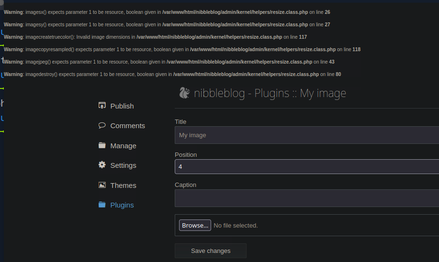Click the Position field label
The height and width of the screenshot is (262, 439).
pyautogui.click(x=186, y=155)
